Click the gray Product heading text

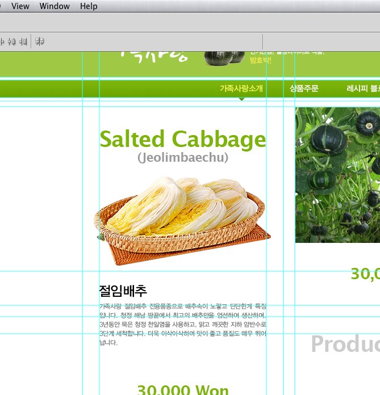point(345,344)
